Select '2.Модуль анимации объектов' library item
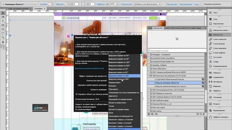Screen dimensions: 232x130 coord(176,83)
